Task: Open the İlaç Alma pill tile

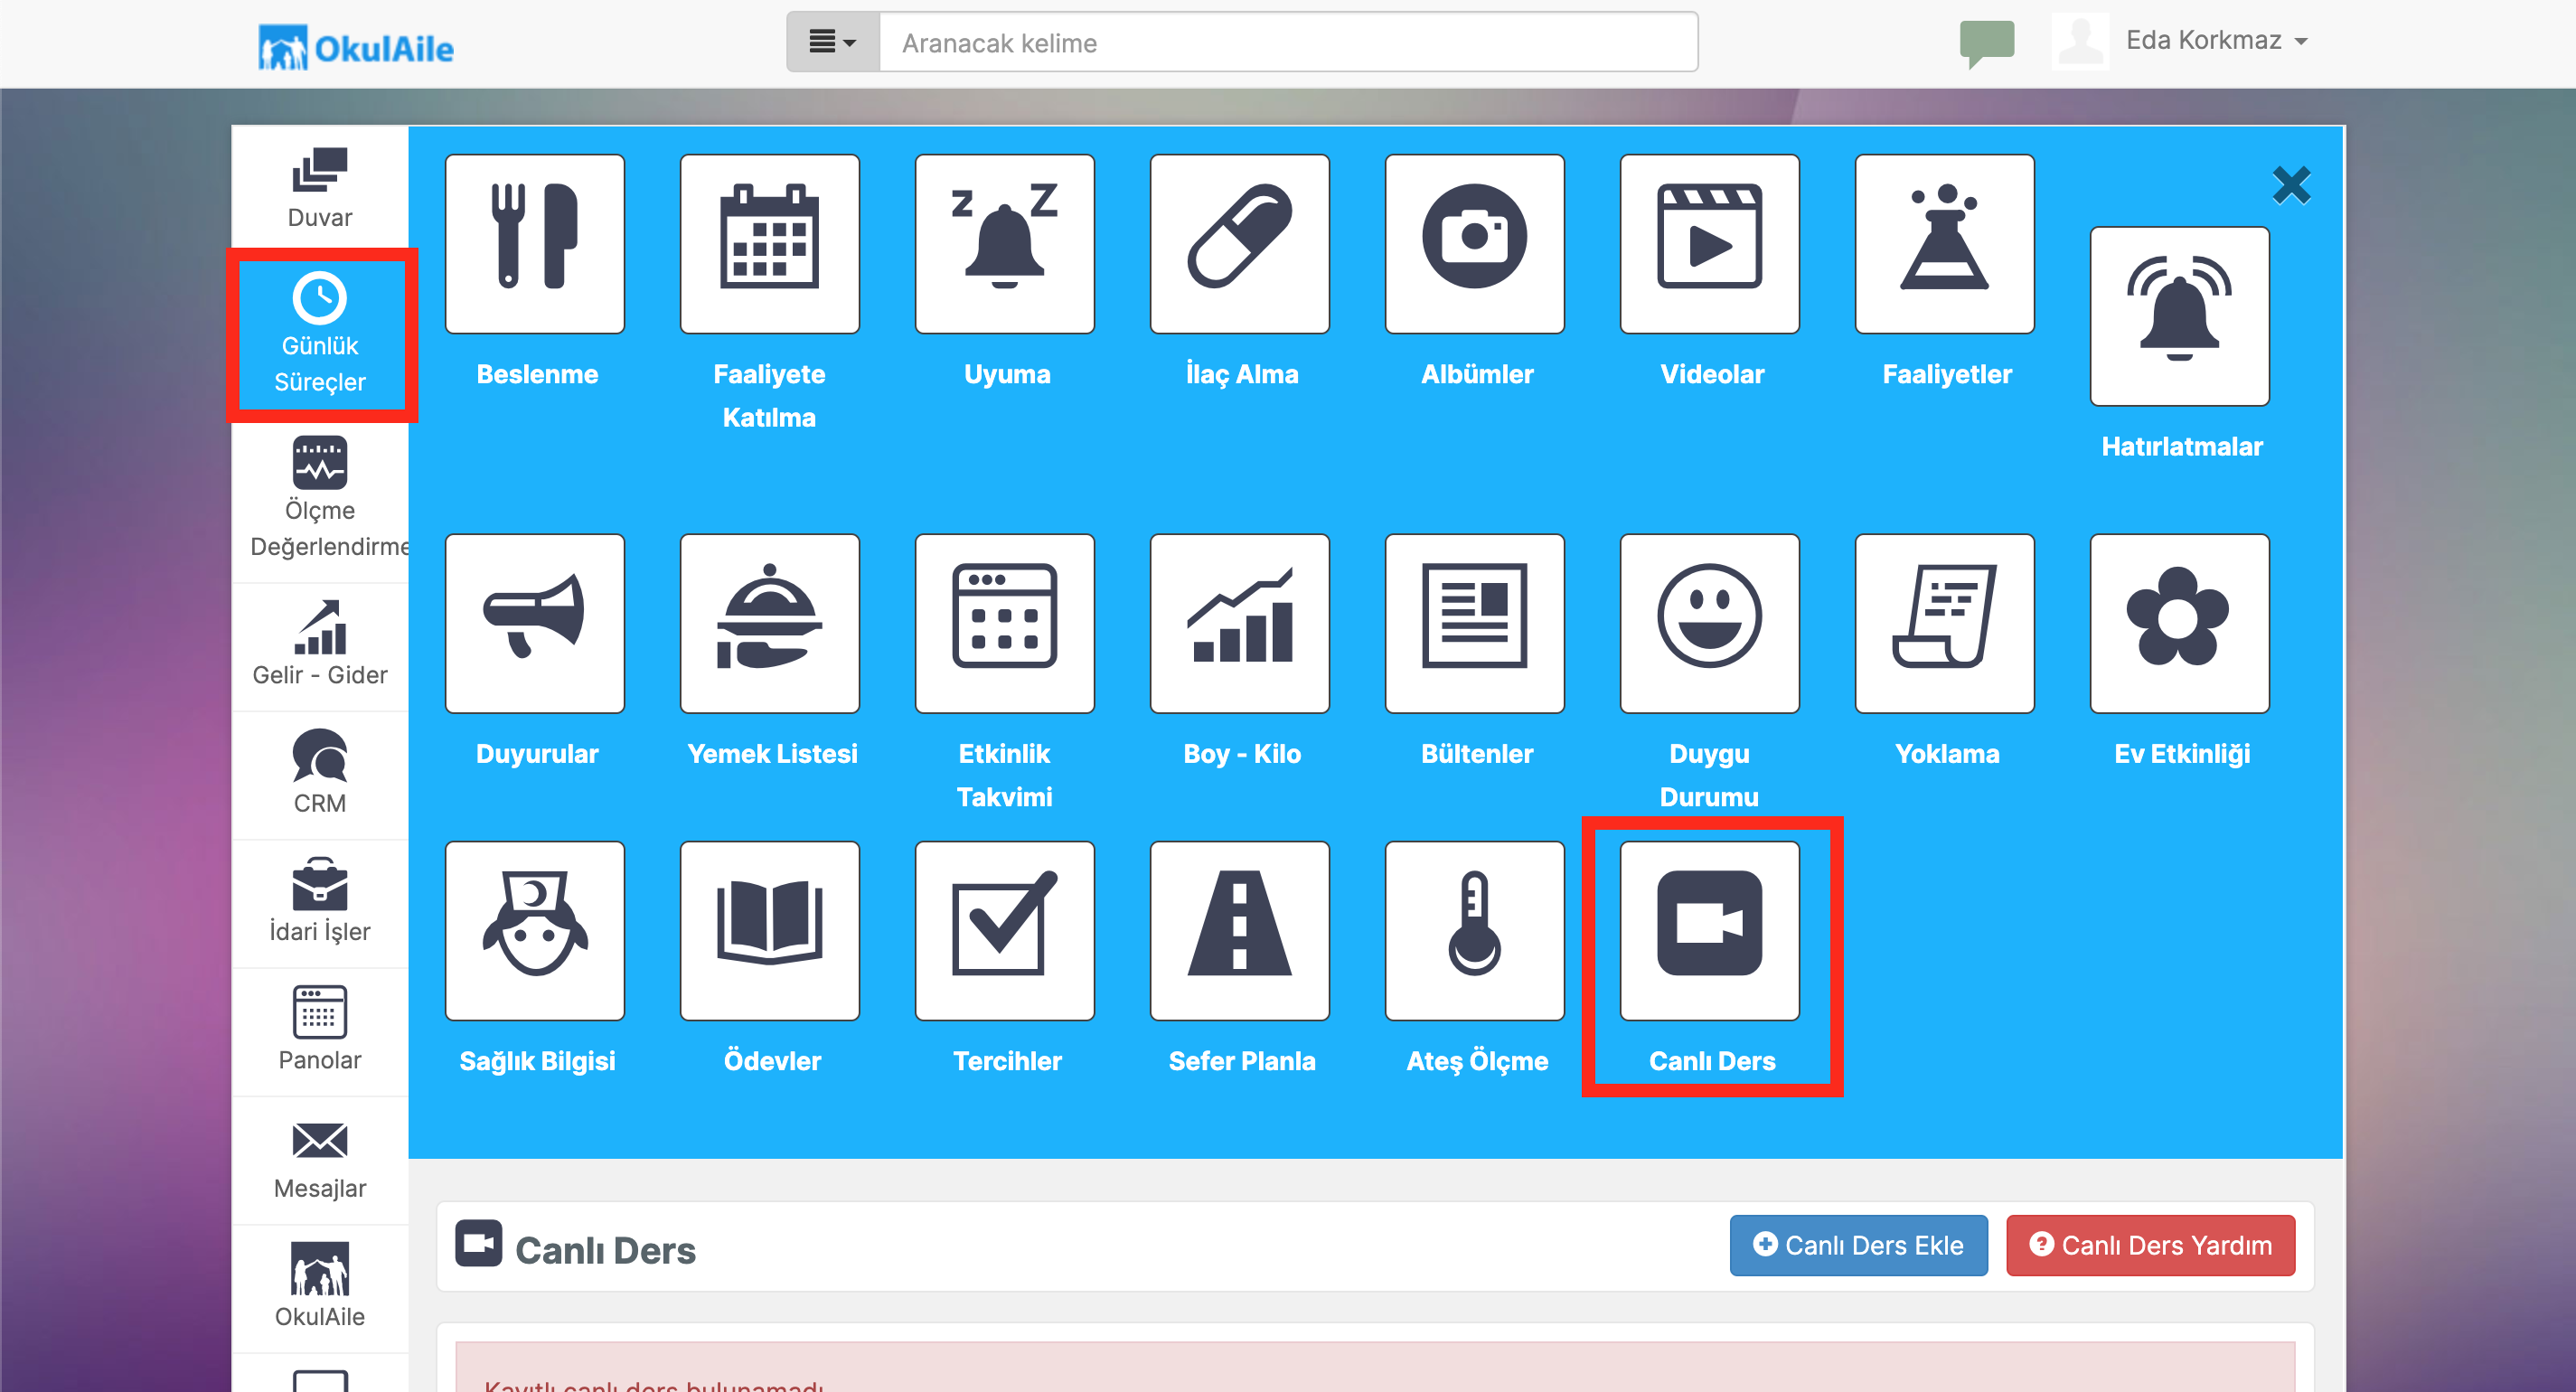Action: [1239, 244]
